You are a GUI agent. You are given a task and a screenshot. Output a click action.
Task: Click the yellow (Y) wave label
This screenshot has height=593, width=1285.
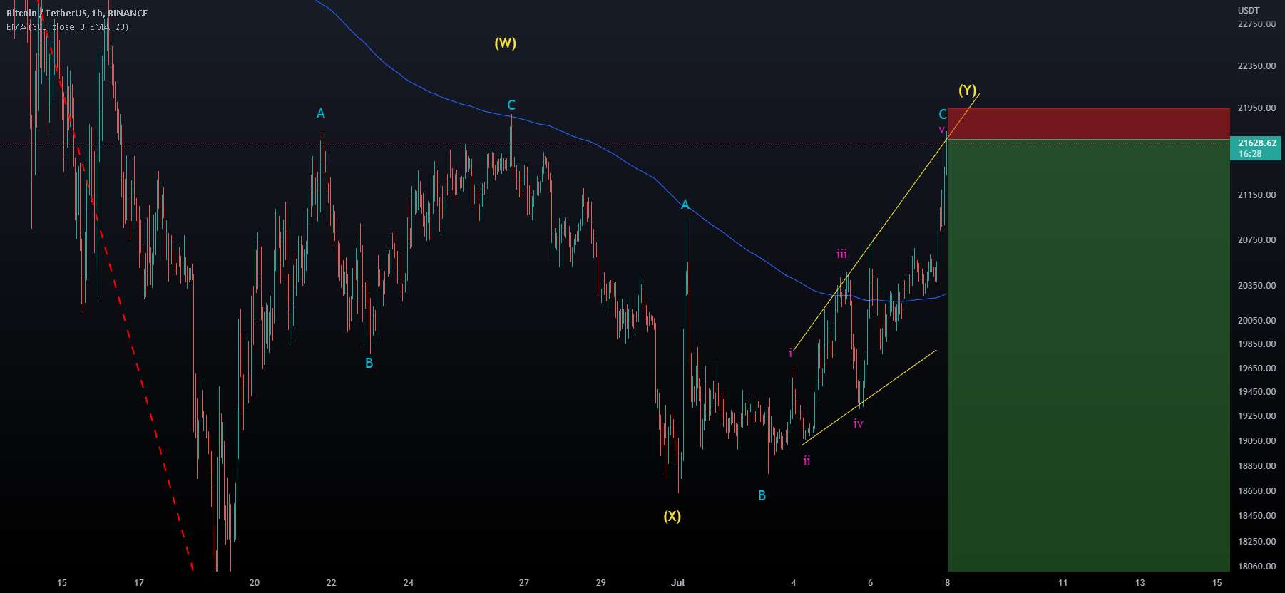pyautogui.click(x=967, y=90)
